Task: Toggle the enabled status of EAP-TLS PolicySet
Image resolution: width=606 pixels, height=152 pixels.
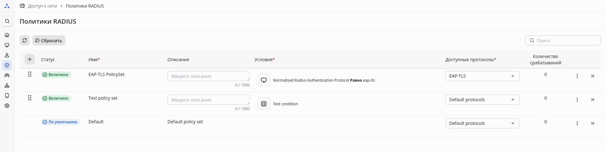Action: coord(56,75)
